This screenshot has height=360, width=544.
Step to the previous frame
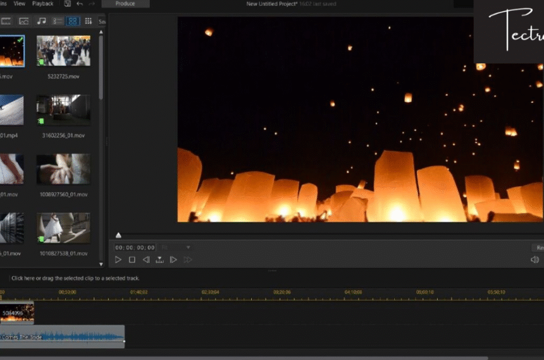click(146, 260)
